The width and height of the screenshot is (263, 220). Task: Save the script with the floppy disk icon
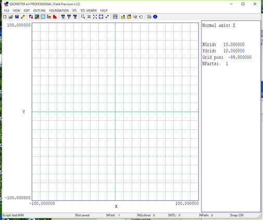[17, 17]
